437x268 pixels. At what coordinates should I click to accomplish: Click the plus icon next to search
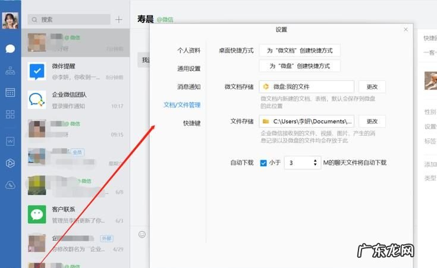click(119, 20)
